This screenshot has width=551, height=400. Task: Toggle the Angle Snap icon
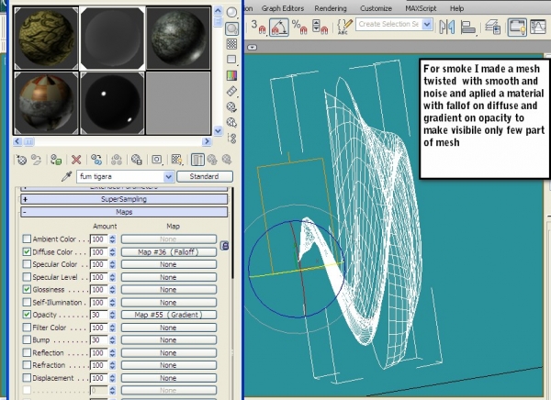pyautogui.click(x=279, y=27)
